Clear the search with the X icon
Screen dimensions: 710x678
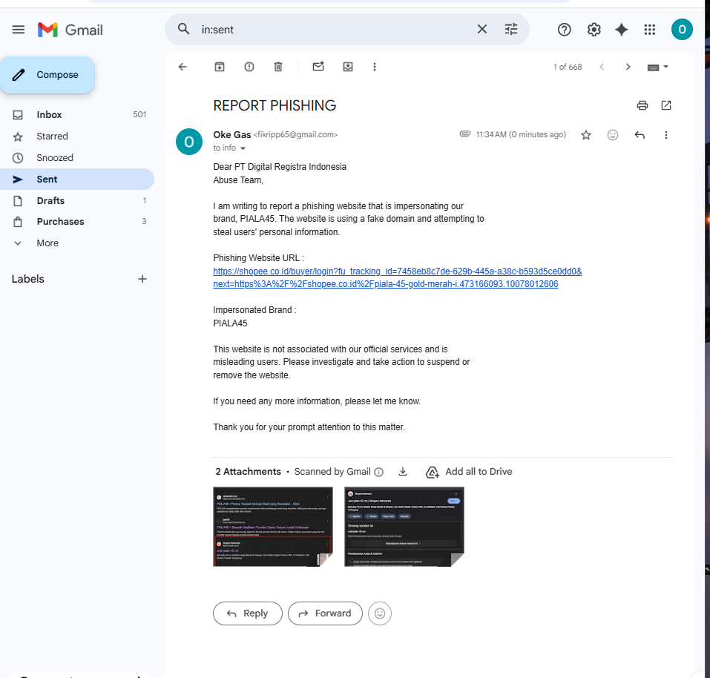point(481,30)
